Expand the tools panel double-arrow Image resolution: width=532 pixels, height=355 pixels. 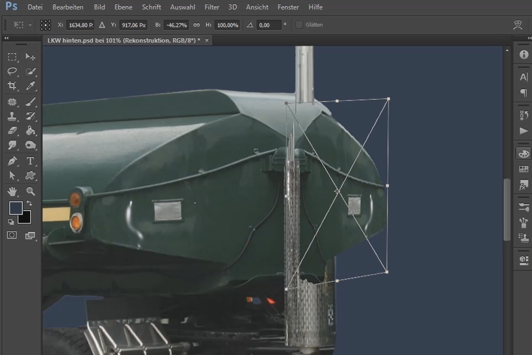click(7, 39)
